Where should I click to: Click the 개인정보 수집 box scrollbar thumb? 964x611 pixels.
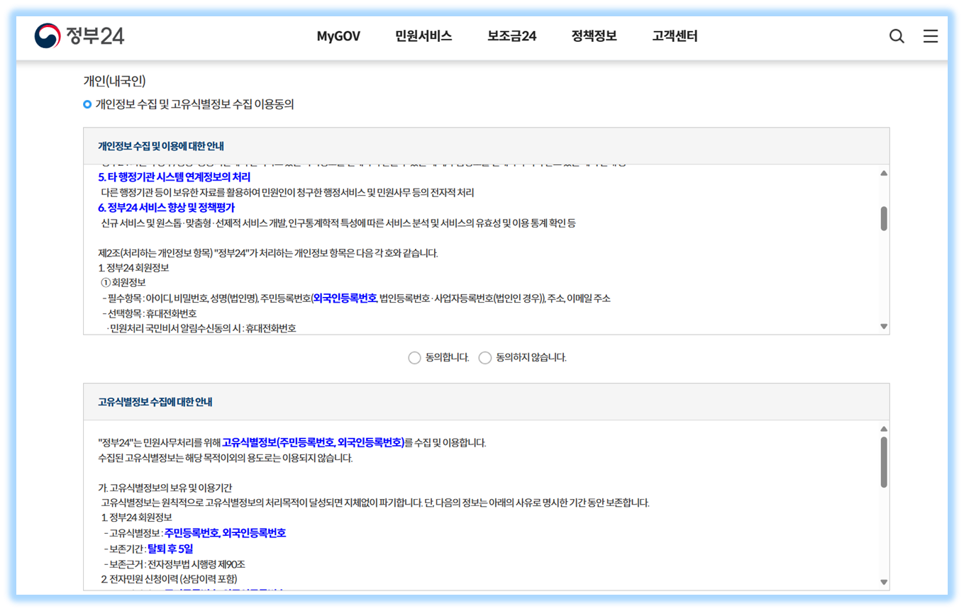click(x=884, y=218)
